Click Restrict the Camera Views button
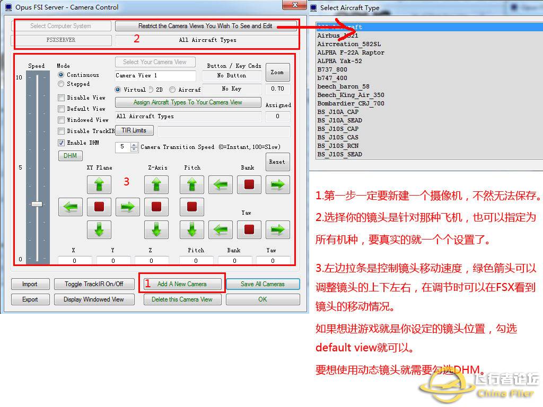This screenshot has width=543, height=407. coord(205,26)
